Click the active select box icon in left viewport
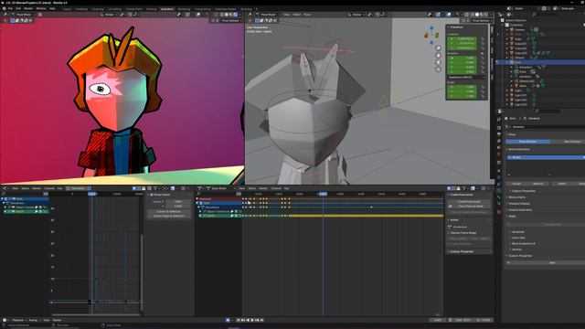Viewport: 585px width, 329px height. coord(12,20)
